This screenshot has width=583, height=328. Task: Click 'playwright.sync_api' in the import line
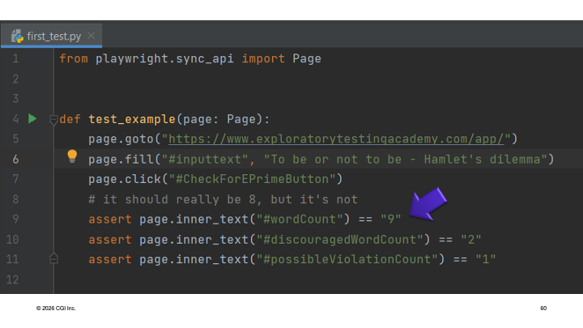(164, 59)
